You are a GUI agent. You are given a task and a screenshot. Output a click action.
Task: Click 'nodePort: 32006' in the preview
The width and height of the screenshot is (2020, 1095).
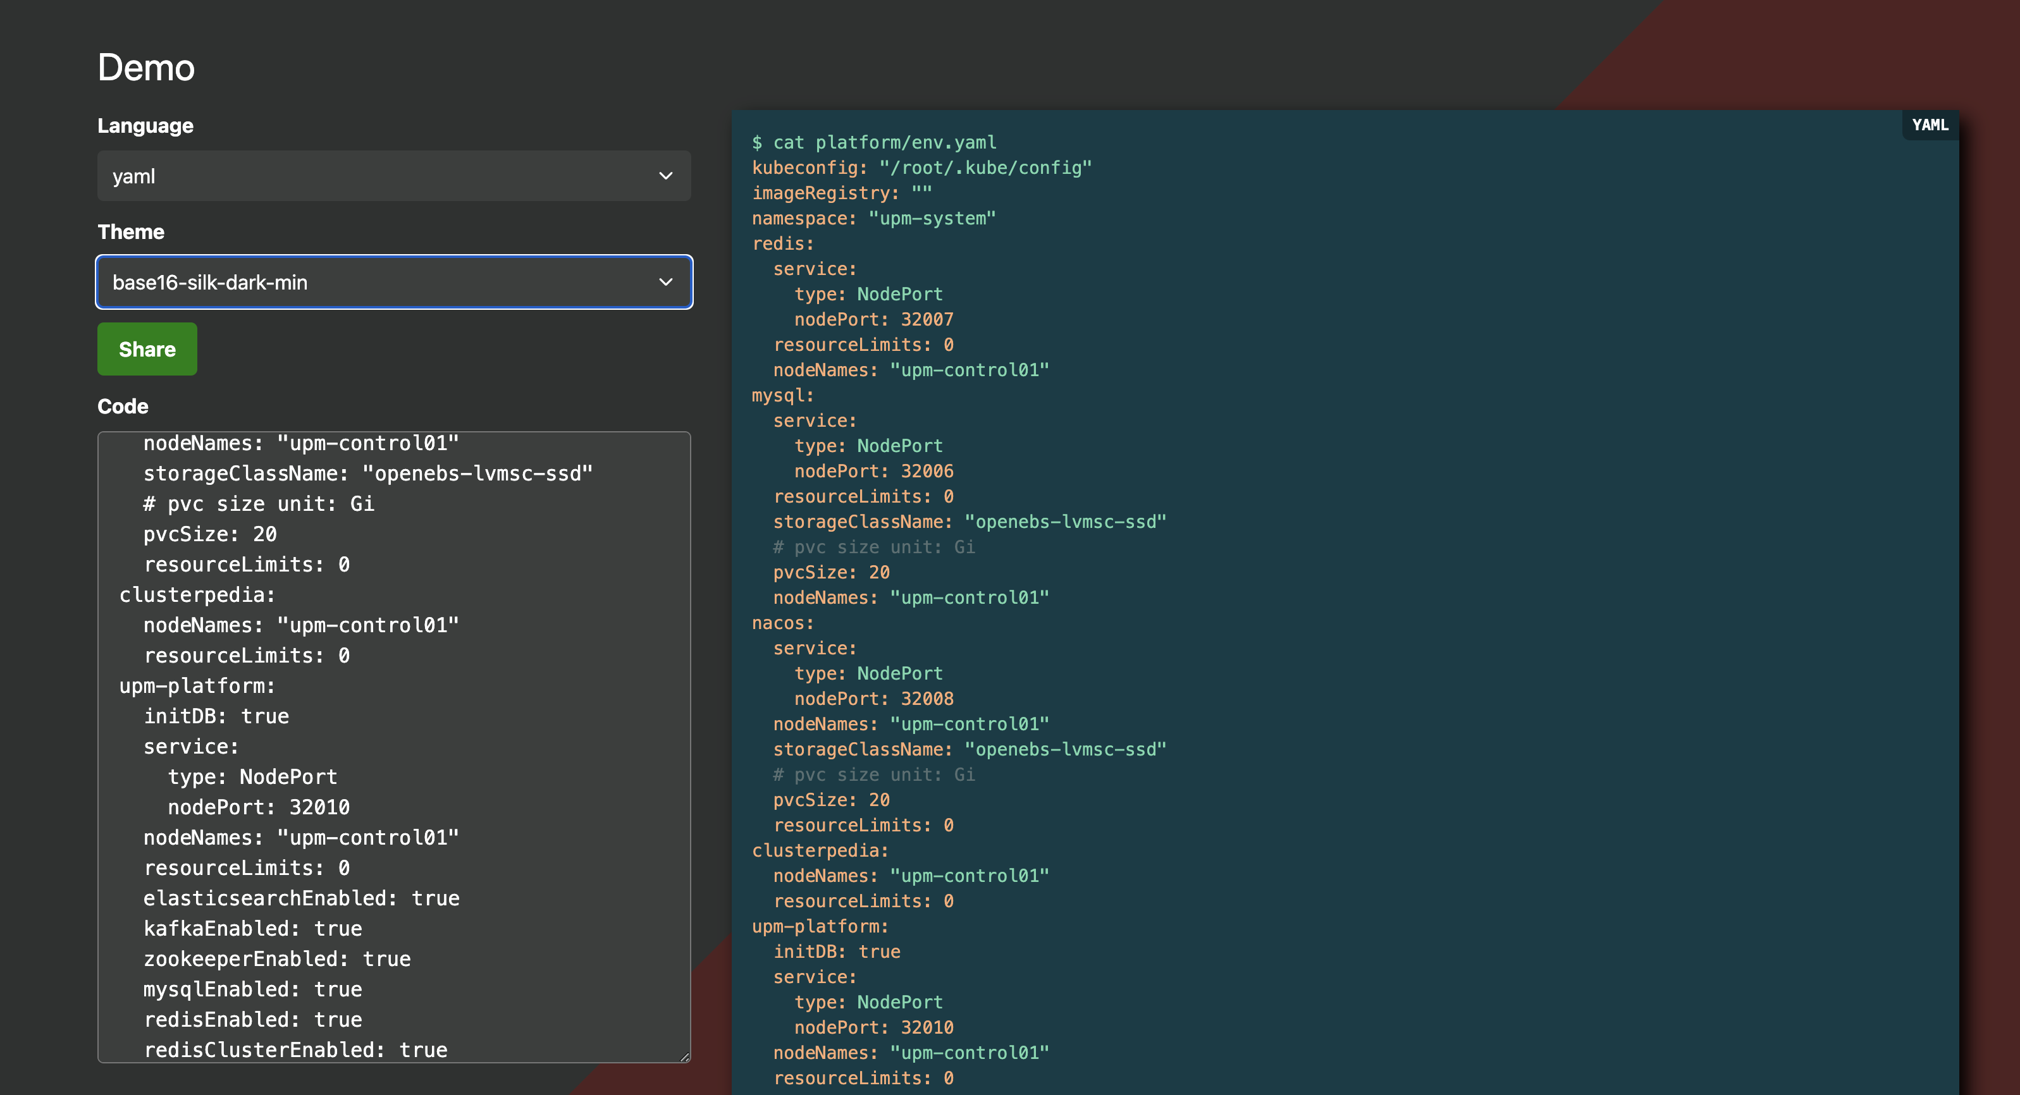pyautogui.click(x=873, y=471)
